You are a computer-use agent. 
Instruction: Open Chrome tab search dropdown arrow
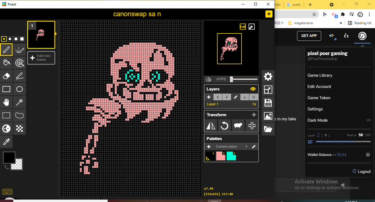coord(332,5)
